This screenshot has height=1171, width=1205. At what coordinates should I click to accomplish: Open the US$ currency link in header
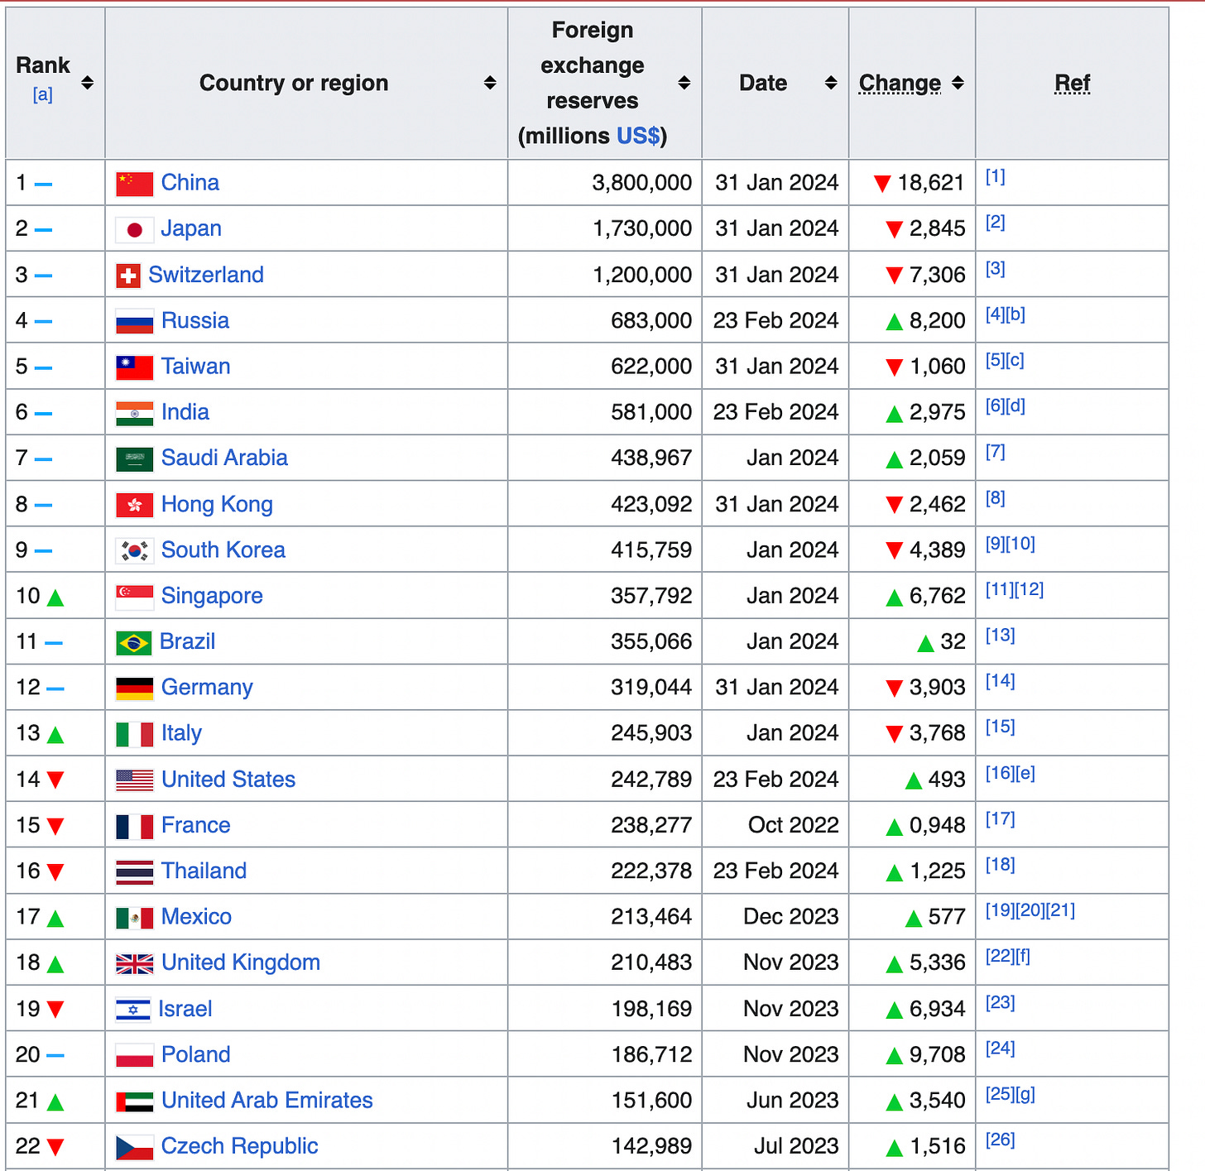pyautogui.click(x=638, y=136)
